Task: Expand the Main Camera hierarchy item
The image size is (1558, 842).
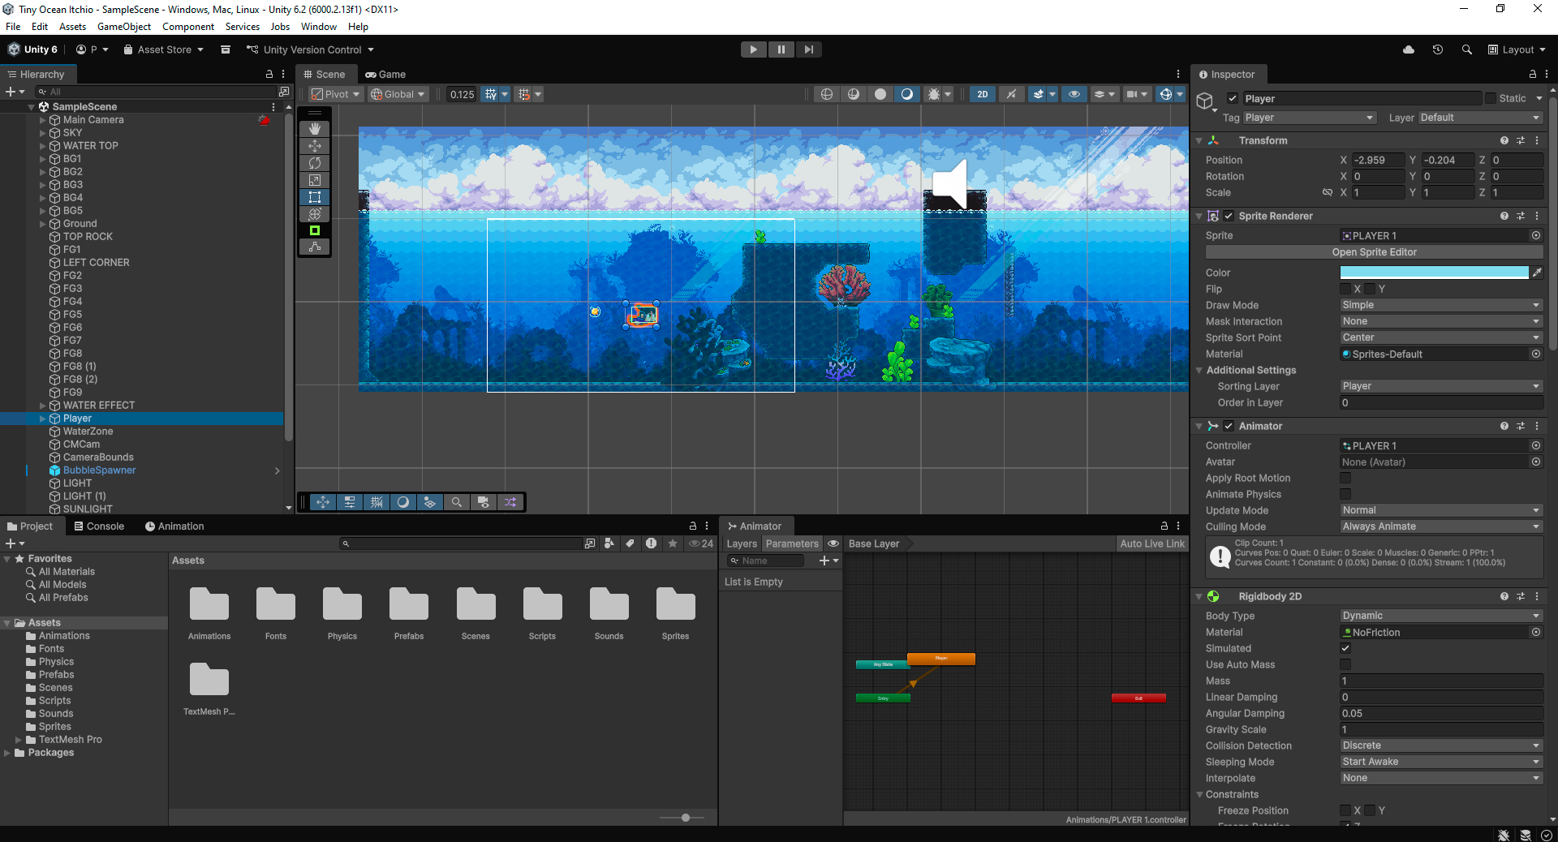Action: (43, 120)
